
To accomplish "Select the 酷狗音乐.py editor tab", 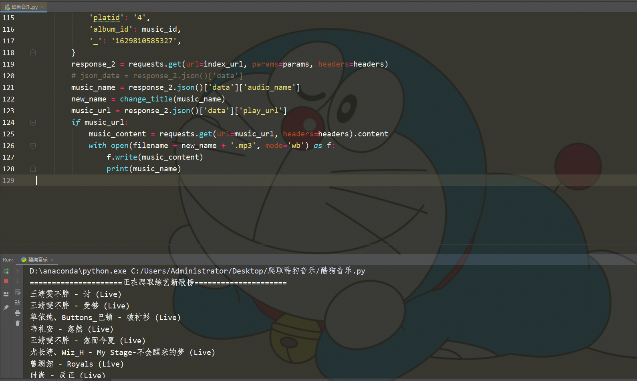I will point(24,7).
